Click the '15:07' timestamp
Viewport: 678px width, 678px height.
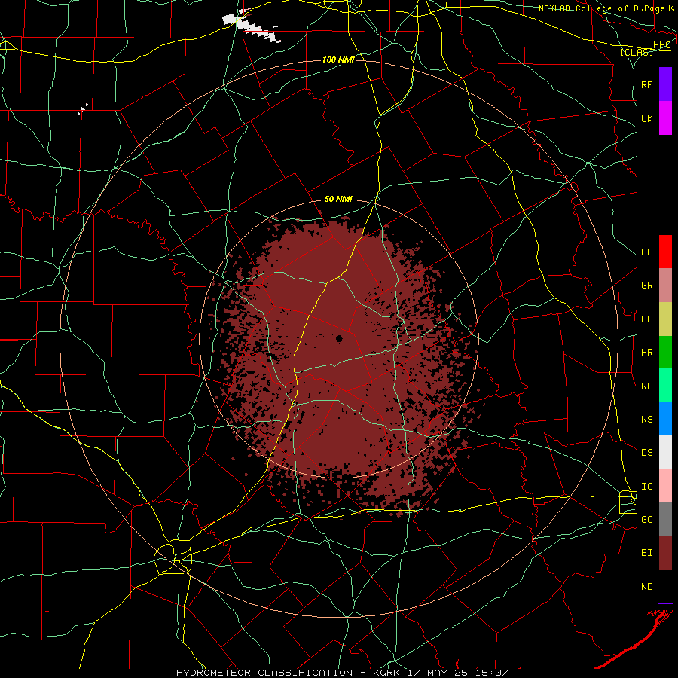click(x=490, y=673)
